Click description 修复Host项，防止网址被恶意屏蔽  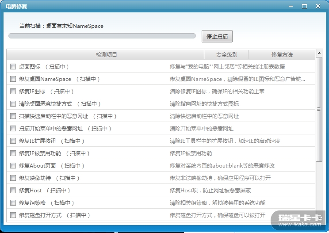[x=210, y=191]
